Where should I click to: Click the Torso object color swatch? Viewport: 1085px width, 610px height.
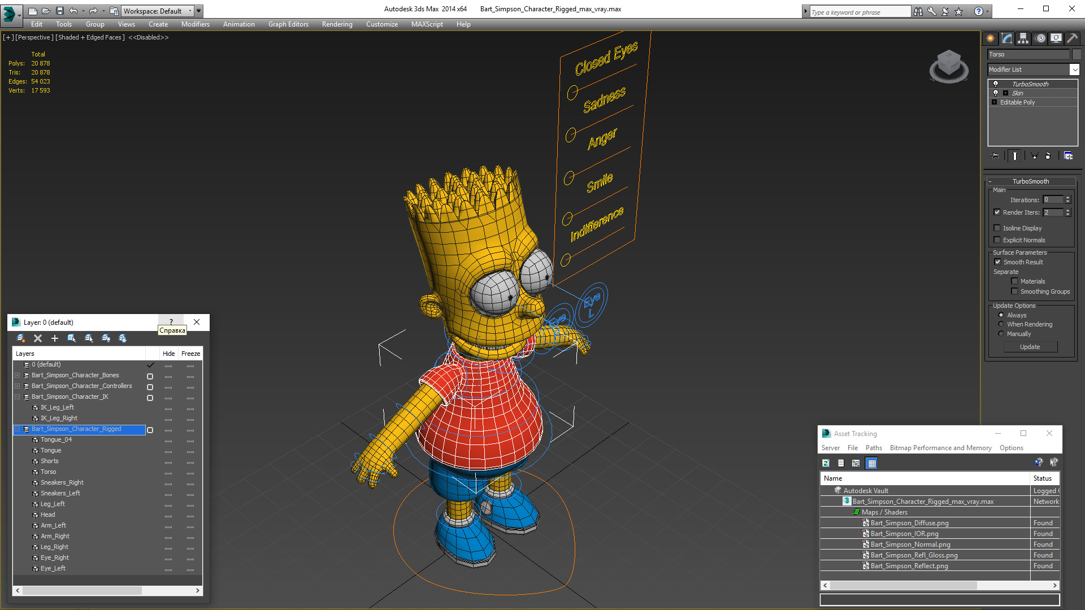click(1077, 54)
